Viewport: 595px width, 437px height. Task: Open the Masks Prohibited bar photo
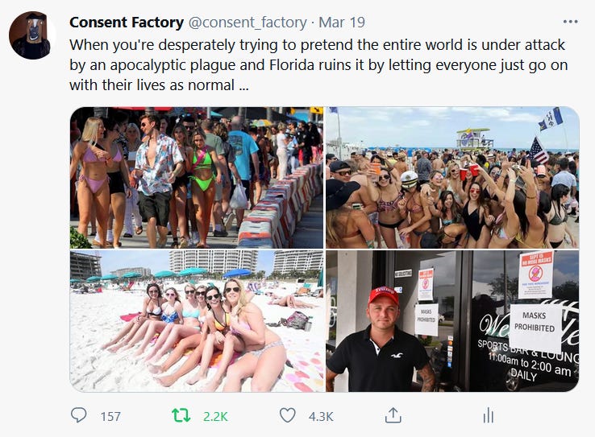pyautogui.click(x=452, y=321)
